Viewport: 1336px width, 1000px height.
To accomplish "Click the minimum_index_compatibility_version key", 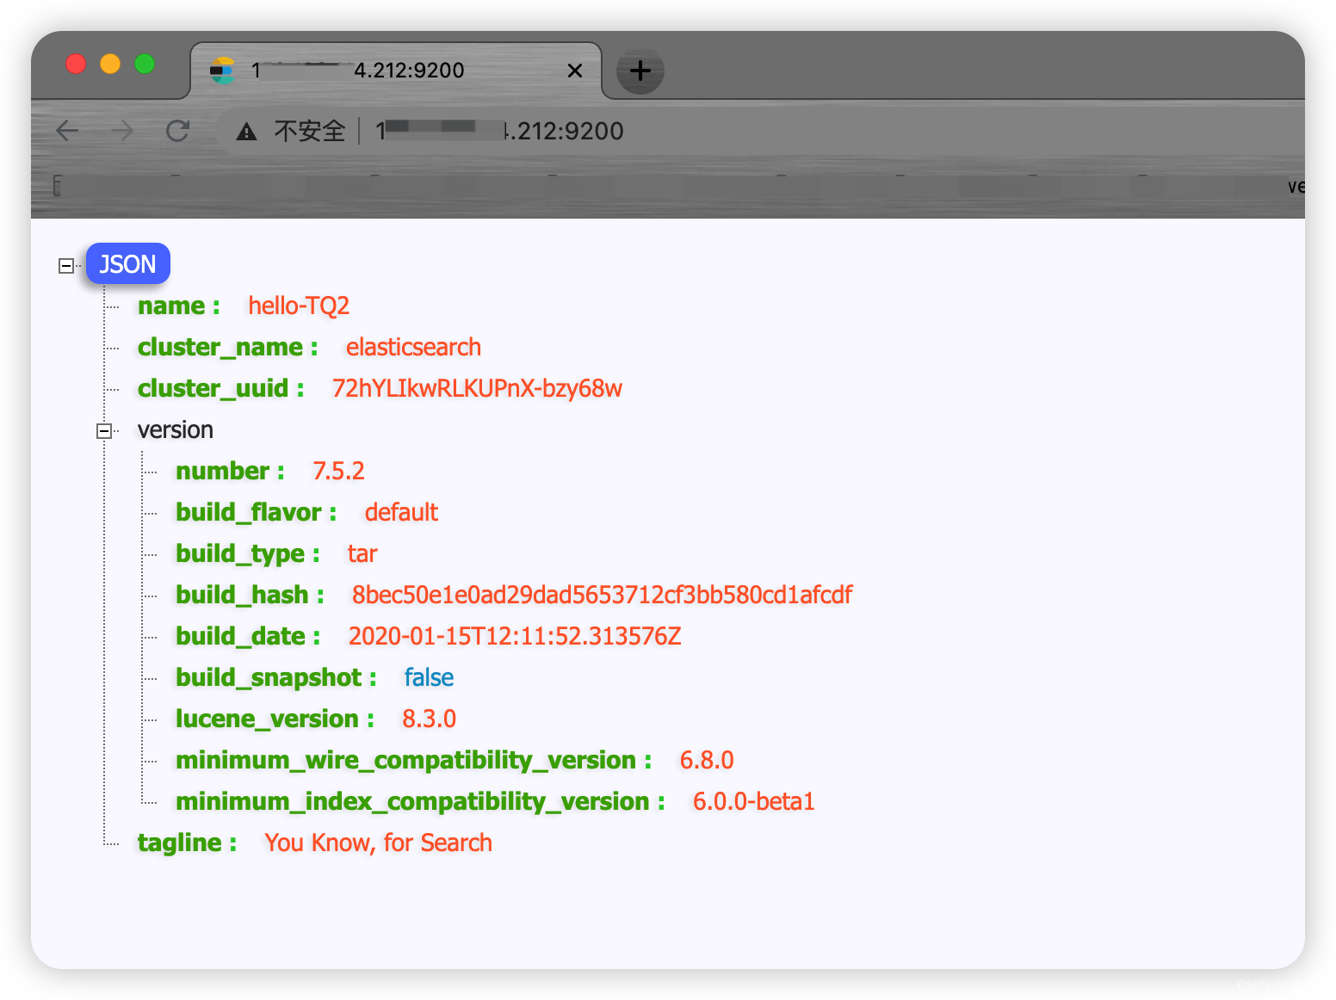I will point(420,801).
